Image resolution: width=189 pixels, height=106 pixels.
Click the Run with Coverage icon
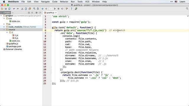tap(62, 9)
